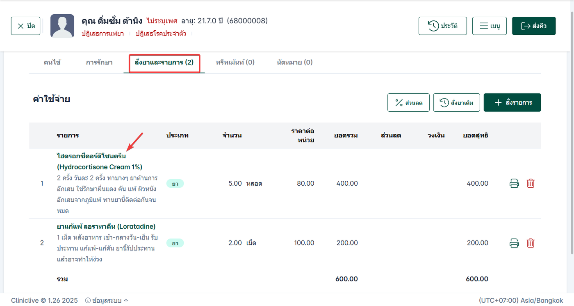The height and width of the screenshot is (306, 574).
Task: Close the patient record with ปิด
Action: point(26,26)
